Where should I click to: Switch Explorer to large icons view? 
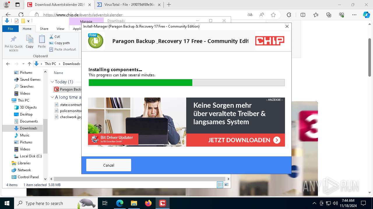(226, 185)
